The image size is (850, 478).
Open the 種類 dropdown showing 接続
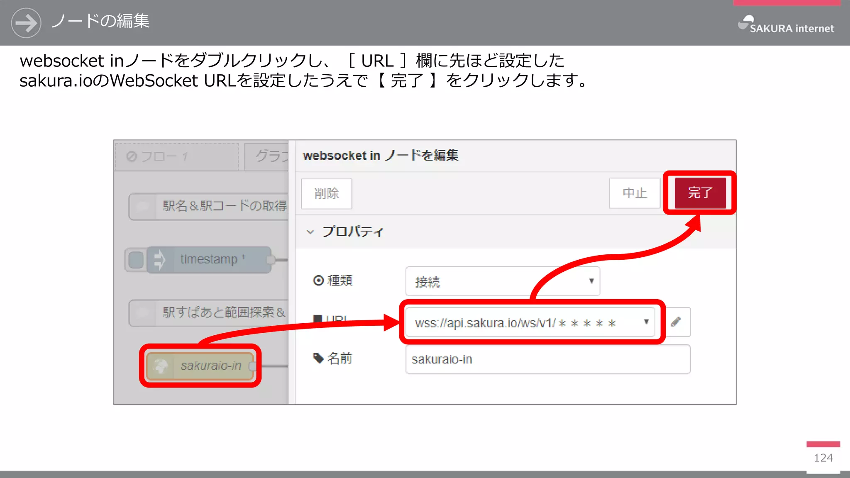click(x=503, y=281)
